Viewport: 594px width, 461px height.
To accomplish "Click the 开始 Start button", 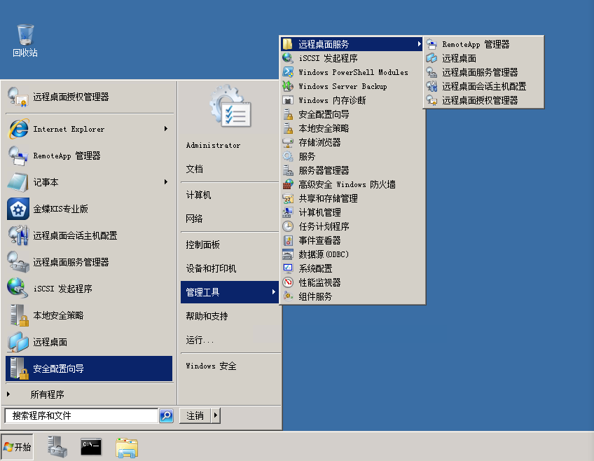I will coord(17,447).
